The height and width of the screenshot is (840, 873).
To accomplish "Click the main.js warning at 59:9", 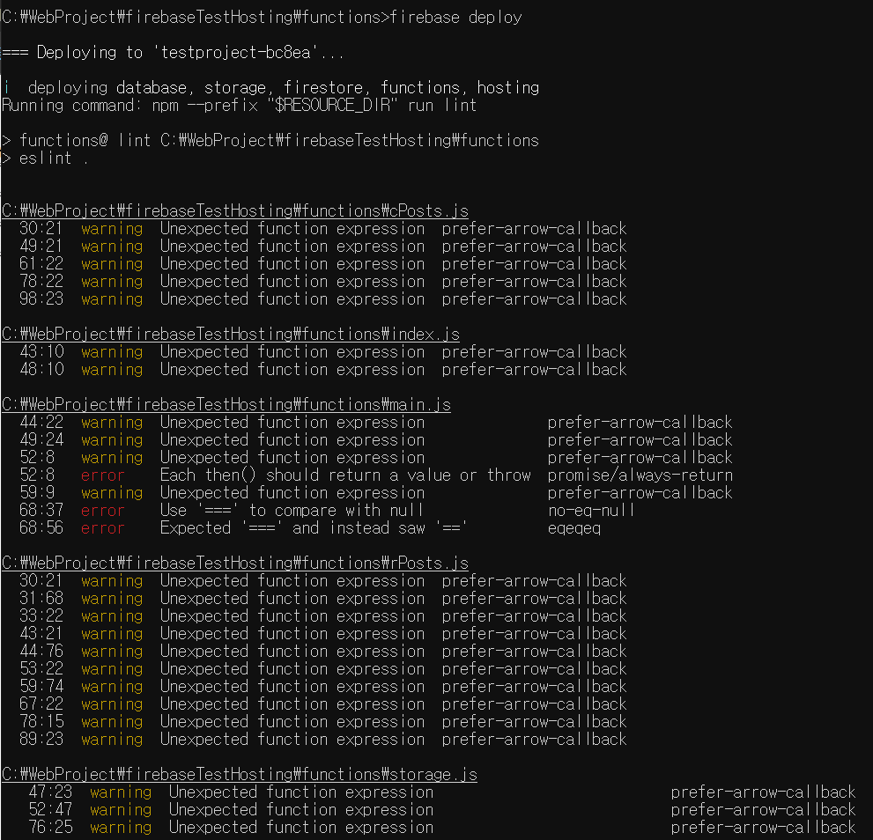I will tap(376, 493).
